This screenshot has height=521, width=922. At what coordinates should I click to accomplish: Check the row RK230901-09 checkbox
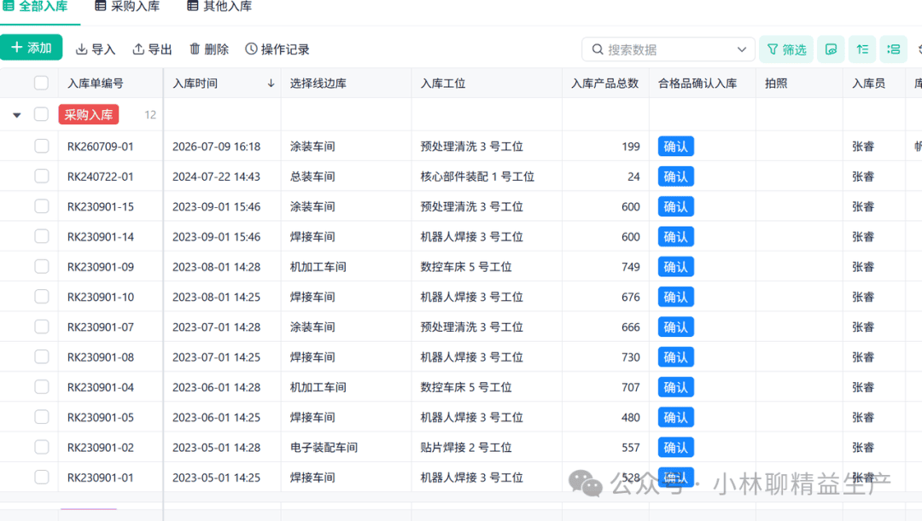pyautogui.click(x=41, y=266)
